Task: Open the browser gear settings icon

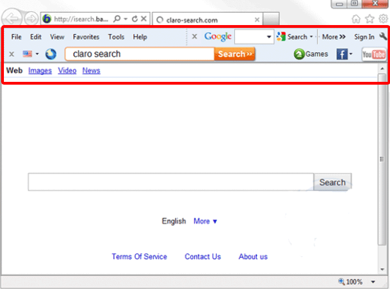Action: click(383, 19)
